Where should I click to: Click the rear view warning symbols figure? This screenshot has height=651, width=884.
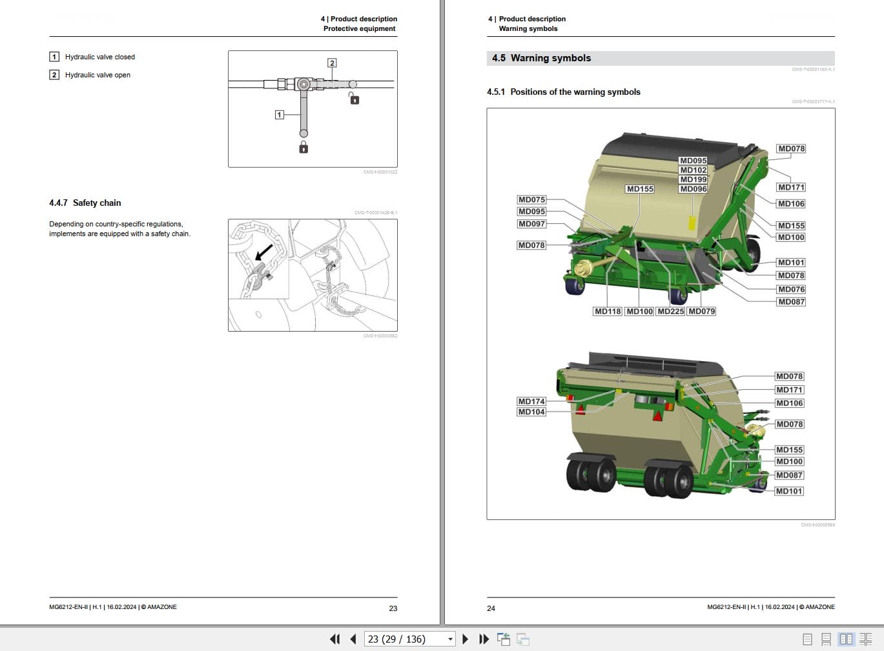pyautogui.click(x=660, y=426)
